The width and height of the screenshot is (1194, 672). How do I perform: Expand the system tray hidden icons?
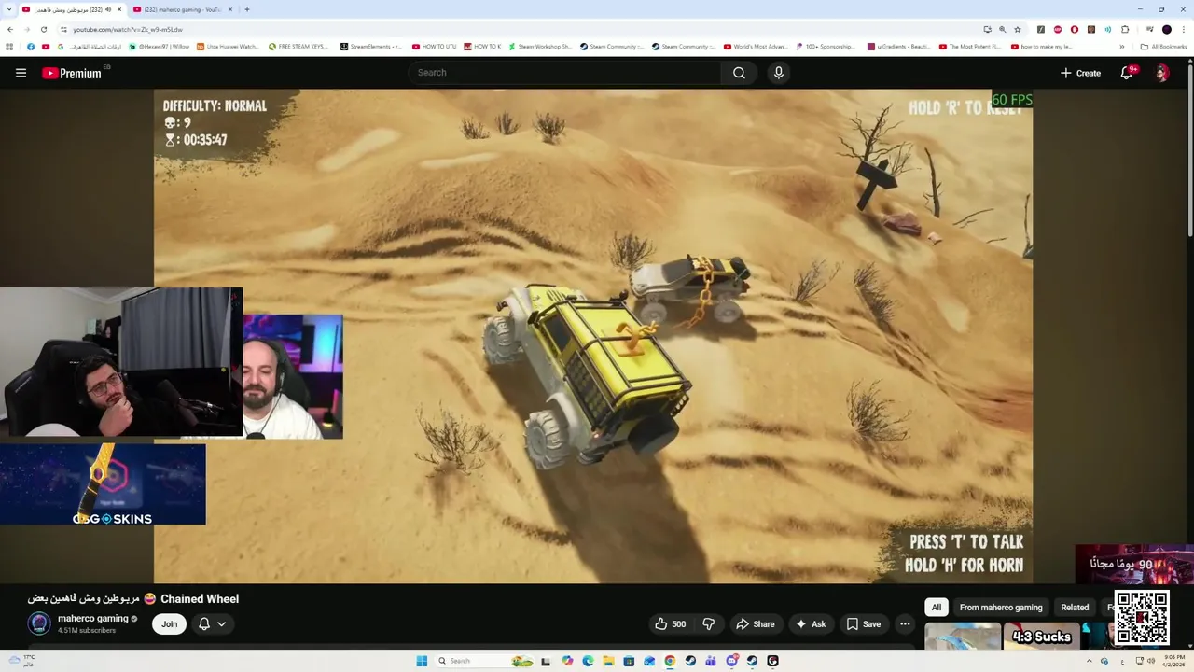click(x=1089, y=661)
